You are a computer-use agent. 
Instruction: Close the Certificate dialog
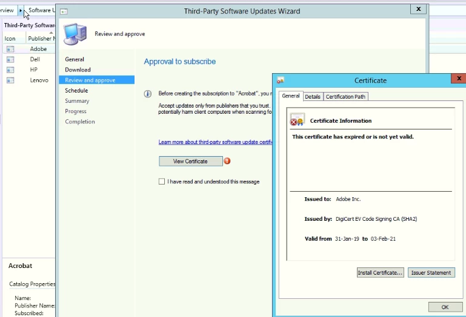[x=459, y=79]
